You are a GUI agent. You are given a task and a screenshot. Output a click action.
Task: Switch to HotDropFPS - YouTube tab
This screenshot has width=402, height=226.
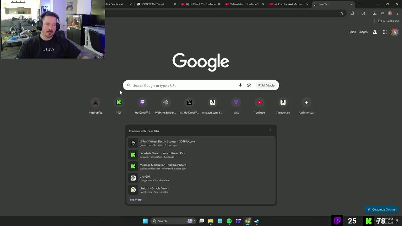[x=201, y=4]
